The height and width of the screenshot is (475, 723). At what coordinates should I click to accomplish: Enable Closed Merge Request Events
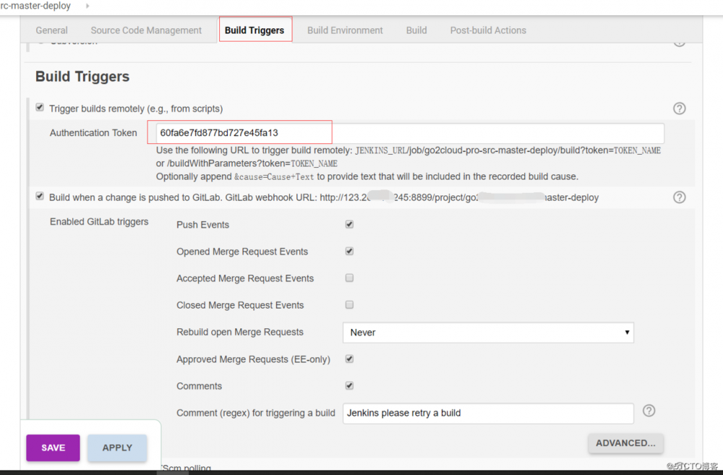coord(349,304)
